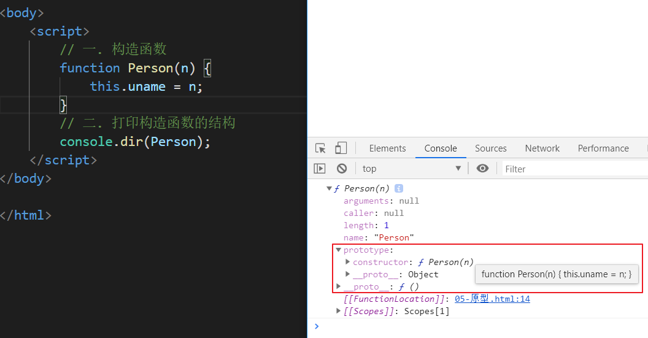The height and width of the screenshot is (338, 648).
Task: Collapse the prototype property
Action: [x=339, y=250]
